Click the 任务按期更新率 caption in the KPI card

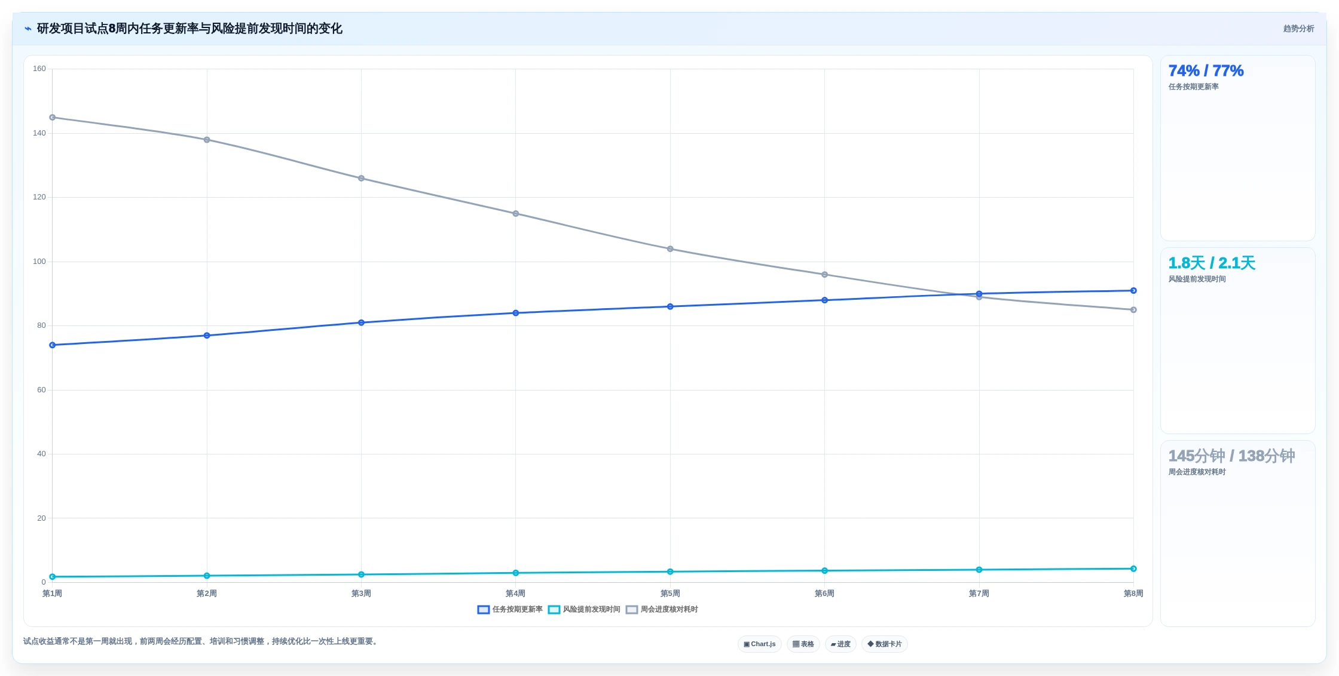[x=1193, y=87]
